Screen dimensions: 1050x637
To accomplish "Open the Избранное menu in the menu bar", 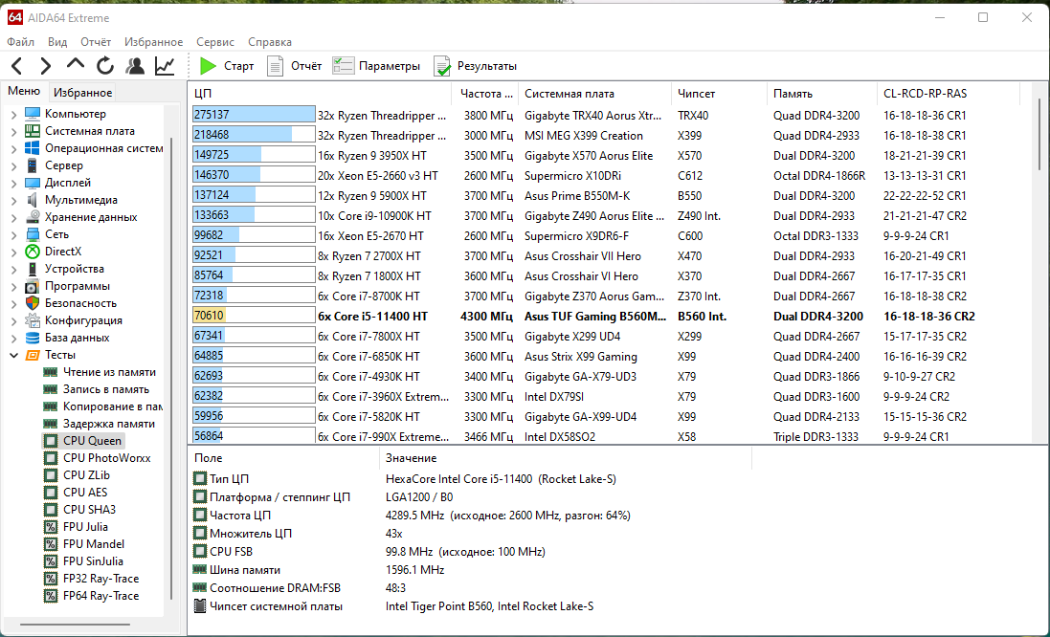I will tap(153, 41).
